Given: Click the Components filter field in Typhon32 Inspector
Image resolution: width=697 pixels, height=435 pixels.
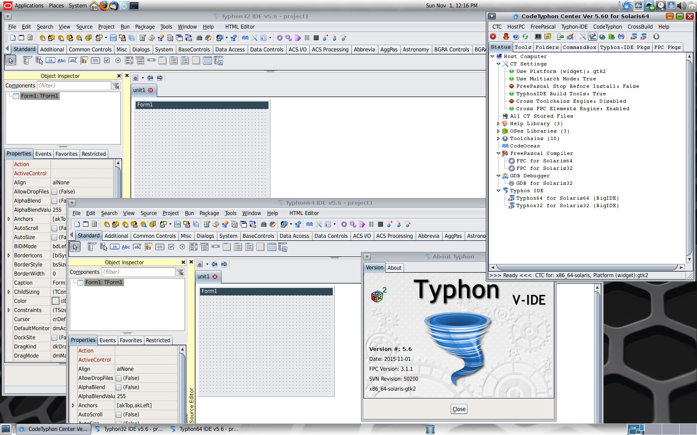Looking at the screenshot, I should coord(74,86).
